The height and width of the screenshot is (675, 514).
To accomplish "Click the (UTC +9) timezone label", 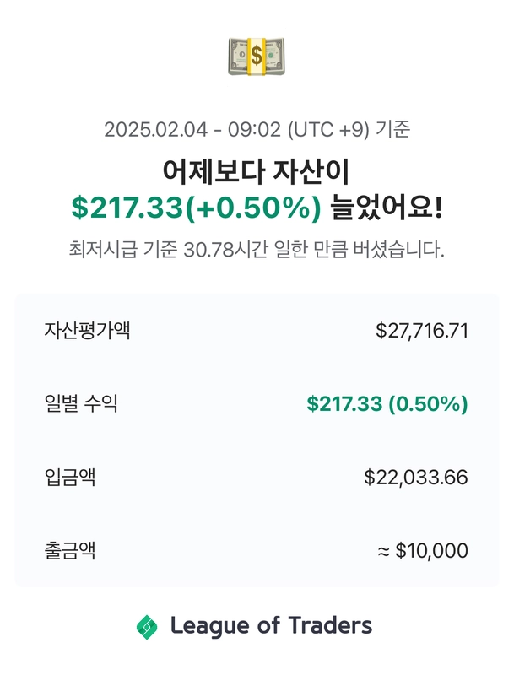I will click(x=328, y=130).
